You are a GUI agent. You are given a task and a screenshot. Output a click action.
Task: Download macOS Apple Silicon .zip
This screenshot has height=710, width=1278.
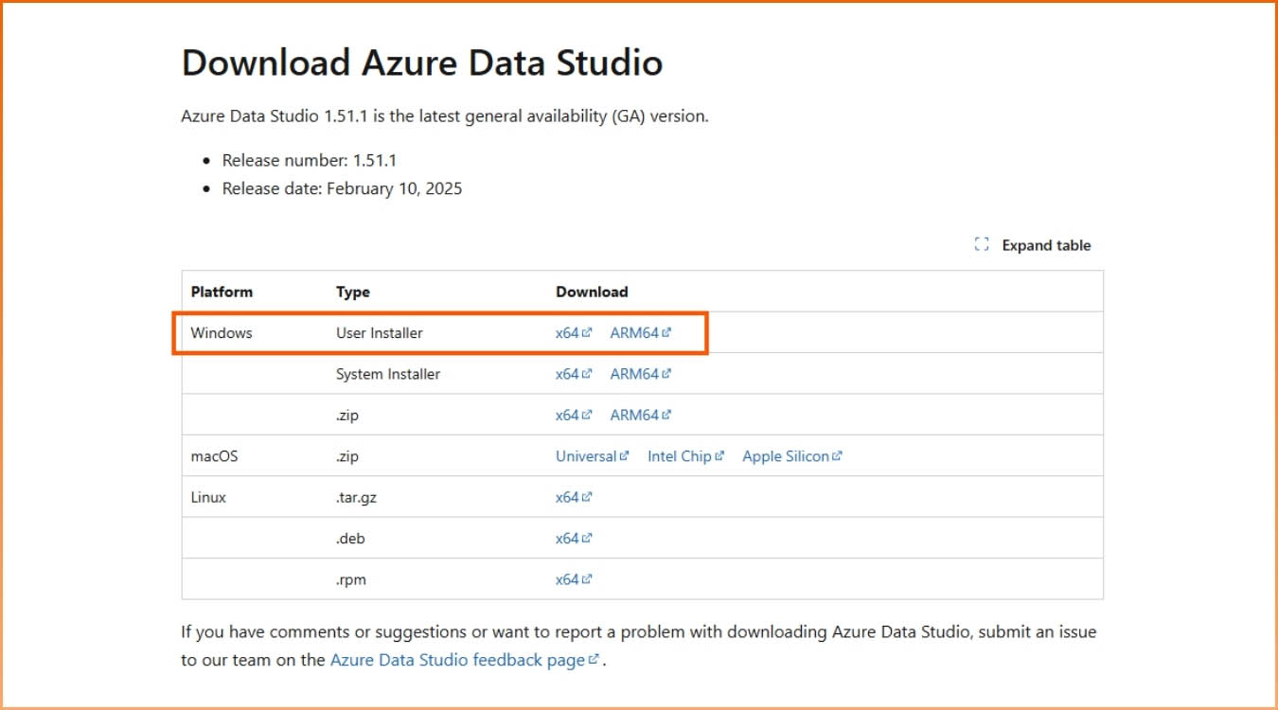792,456
